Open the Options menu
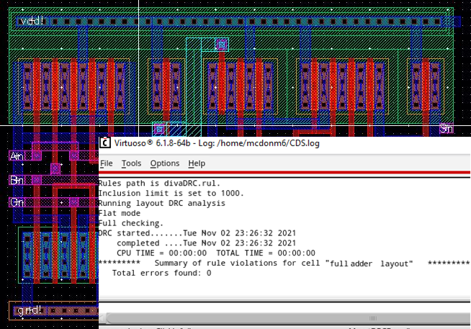 (x=164, y=163)
